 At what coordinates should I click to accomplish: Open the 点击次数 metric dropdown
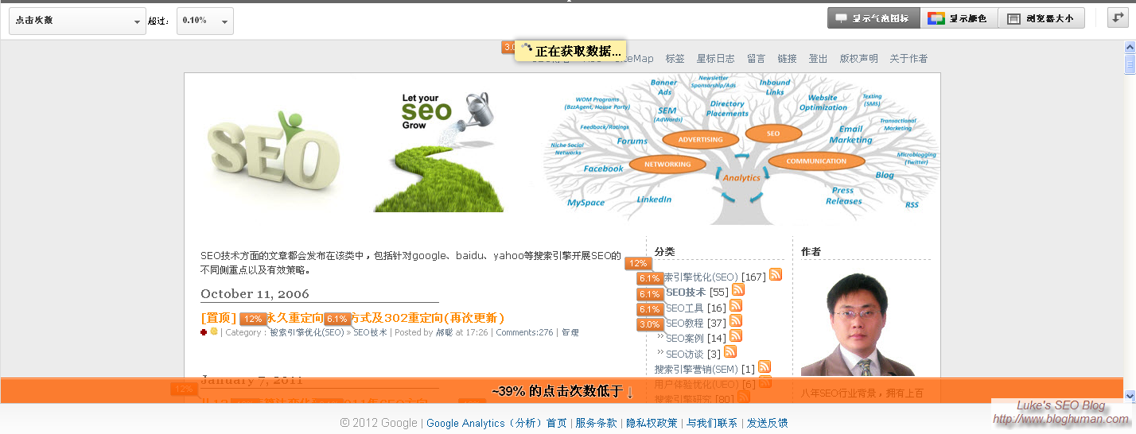(77, 21)
